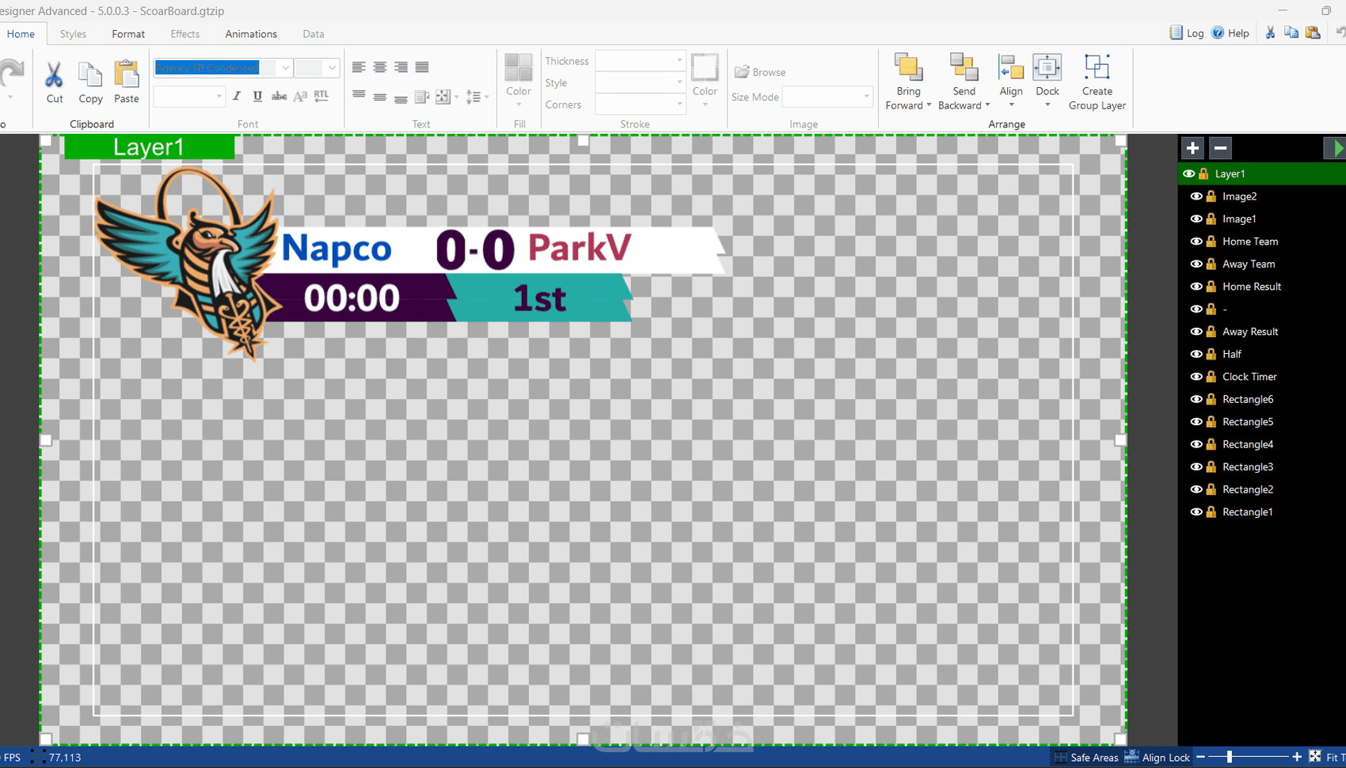The height and width of the screenshot is (768, 1346).
Task: Click the Paste clipboard icon in the ribbon
Action: [x=127, y=82]
